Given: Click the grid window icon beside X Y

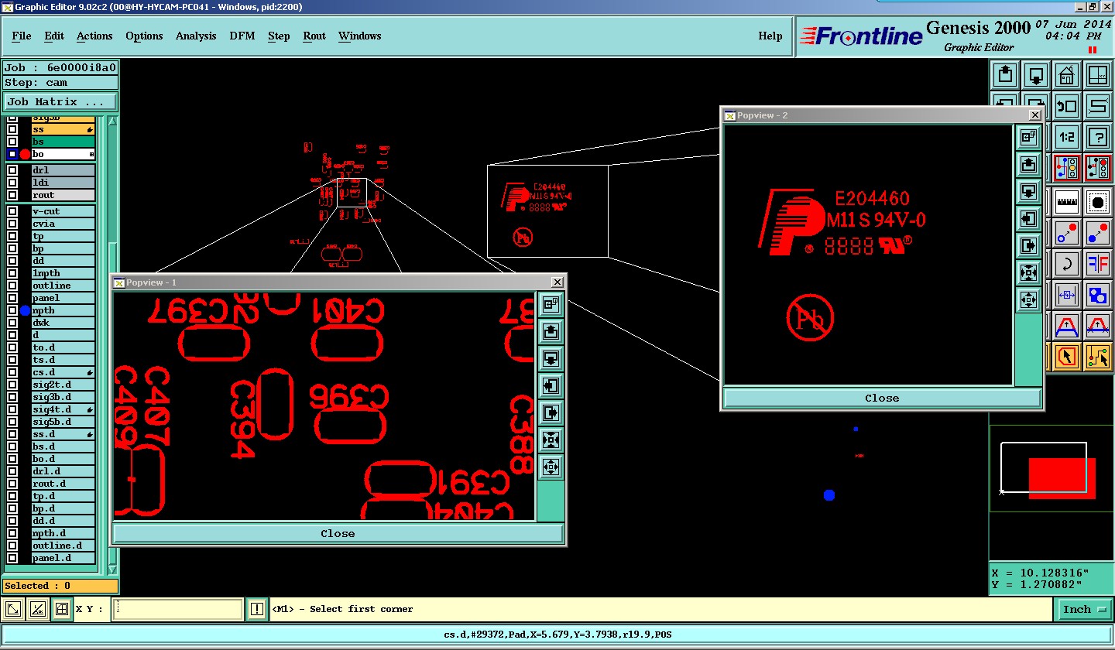Looking at the screenshot, I should 61,610.
